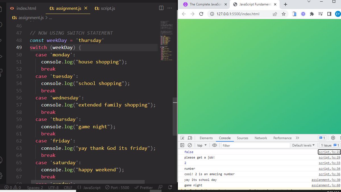
Task: Click the blue phone-shaped extension icon
Action: tap(295, 14)
